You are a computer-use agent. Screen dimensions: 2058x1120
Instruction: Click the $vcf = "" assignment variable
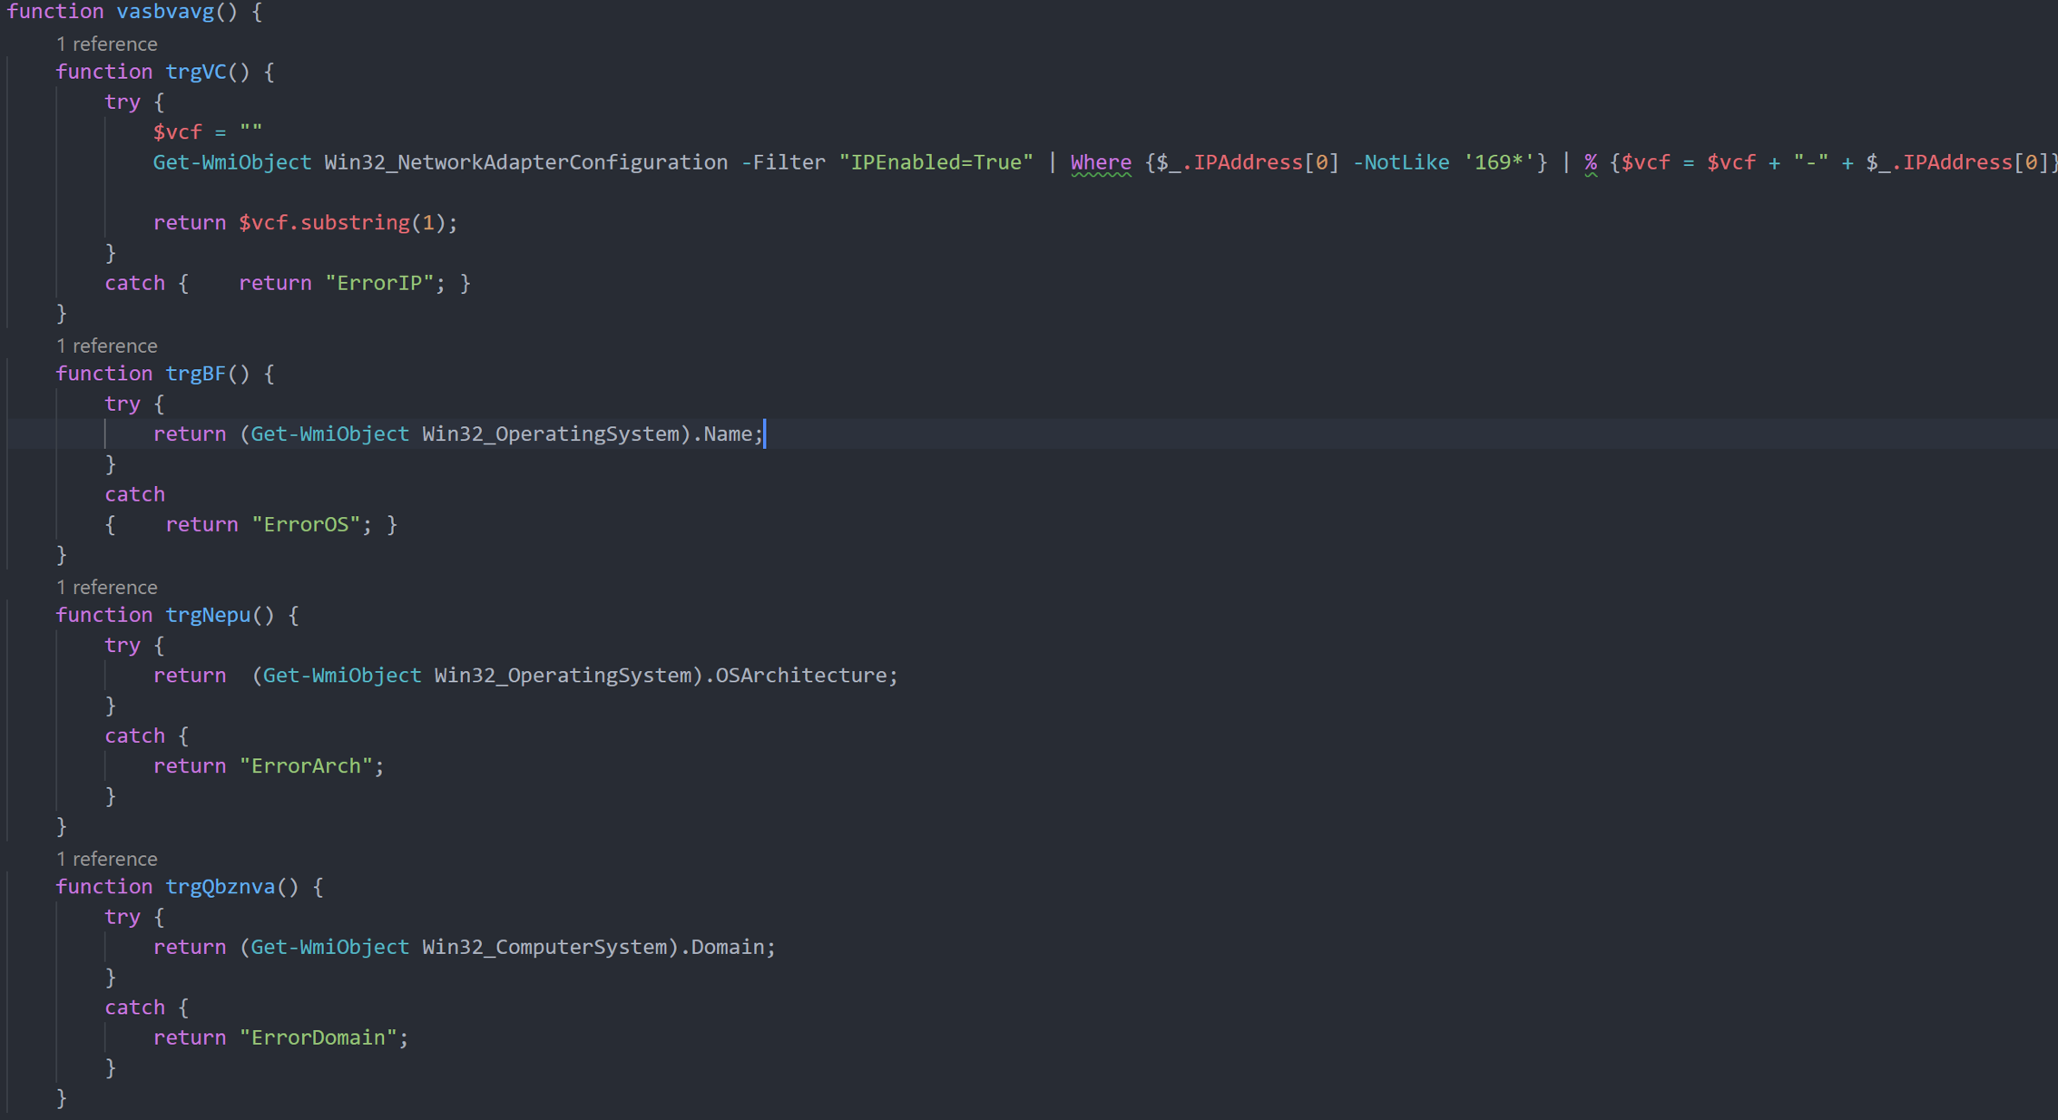coord(177,132)
